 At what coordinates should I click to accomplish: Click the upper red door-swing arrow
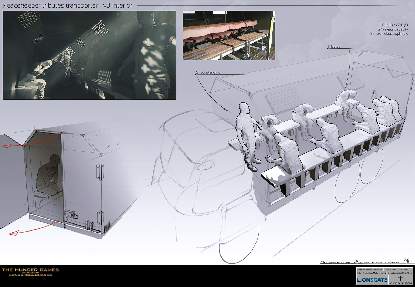point(31,141)
